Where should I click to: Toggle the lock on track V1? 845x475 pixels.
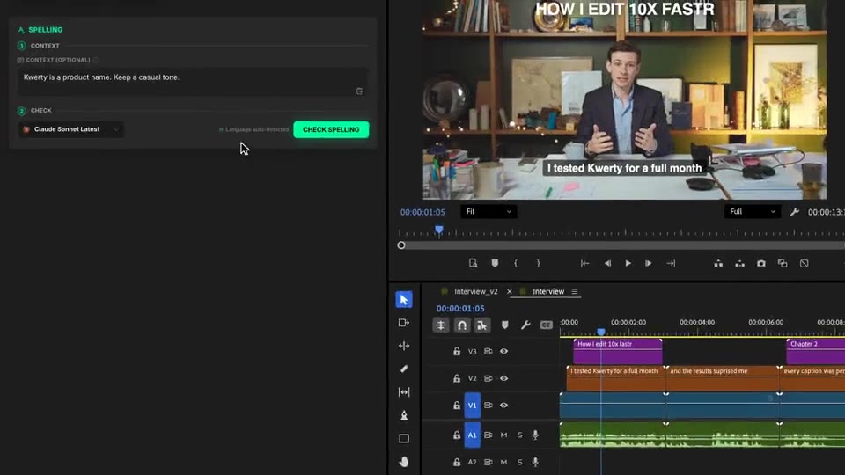point(457,405)
